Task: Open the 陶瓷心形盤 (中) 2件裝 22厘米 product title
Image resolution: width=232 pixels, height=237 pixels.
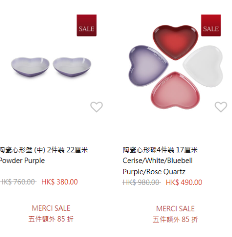Action: [44, 150]
